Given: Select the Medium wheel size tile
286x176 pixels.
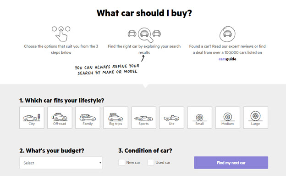Looking at the screenshot, I should [x=228, y=118].
